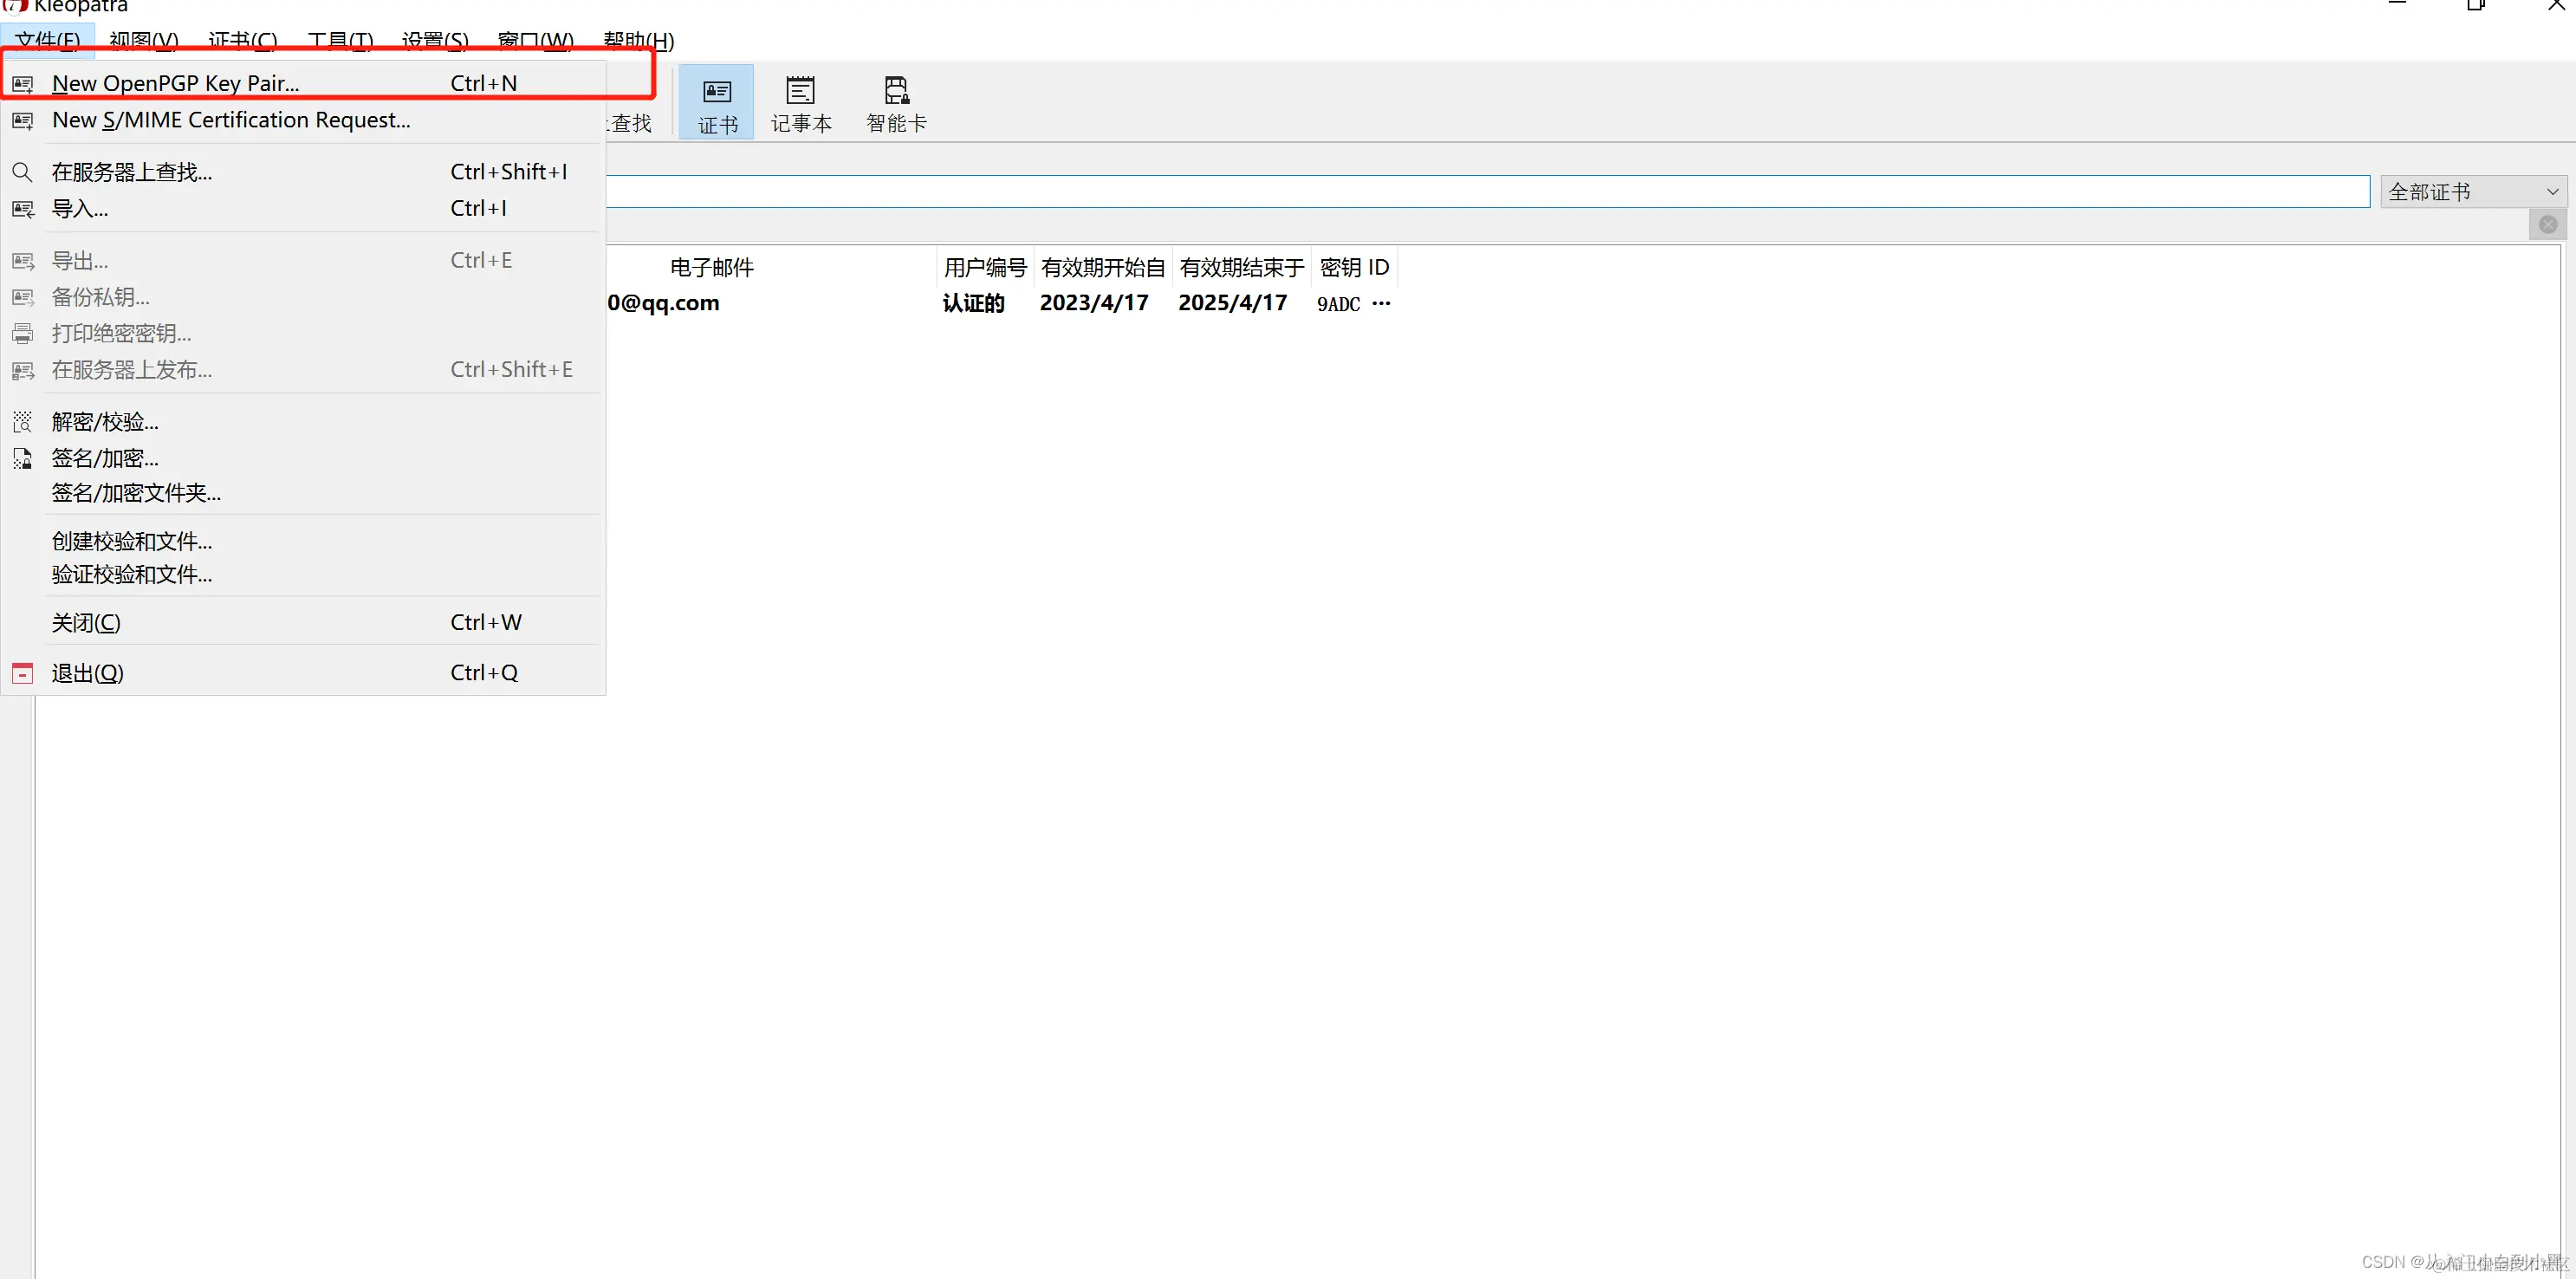Open the 设置(S) menu
This screenshot has height=1279, width=2576.
coord(436,41)
